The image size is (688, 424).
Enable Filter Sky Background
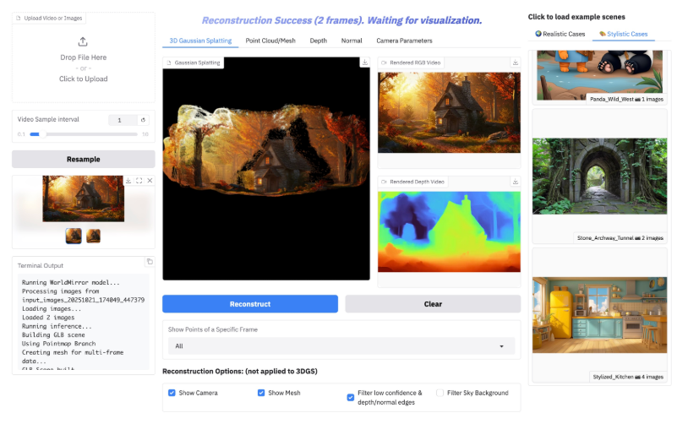point(440,393)
